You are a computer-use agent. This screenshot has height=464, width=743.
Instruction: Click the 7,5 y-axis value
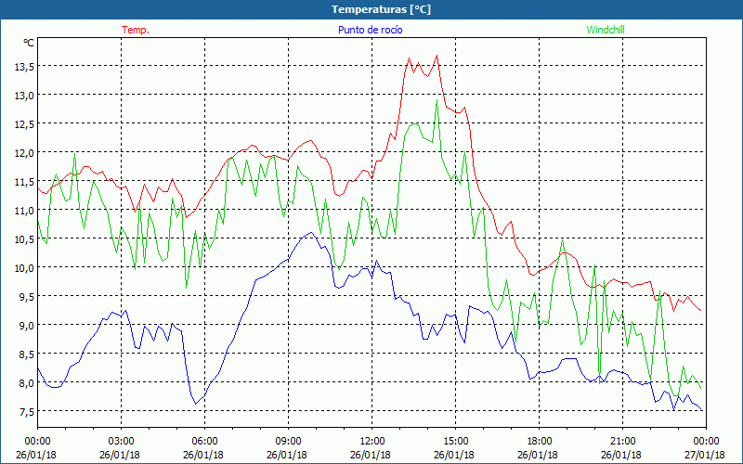(27, 412)
